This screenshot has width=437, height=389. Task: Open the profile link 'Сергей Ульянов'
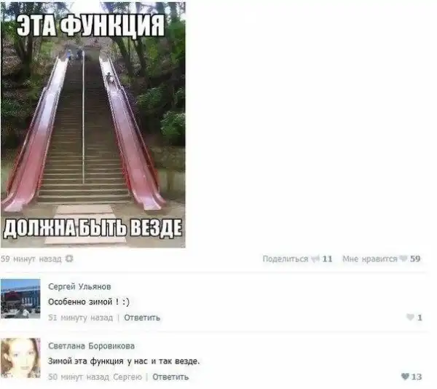point(79,287)
